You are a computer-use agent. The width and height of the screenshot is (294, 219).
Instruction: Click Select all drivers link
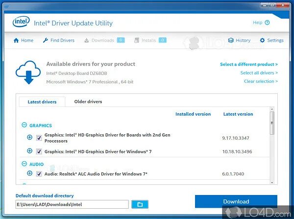pyautogui.click(x=259, y=73)
